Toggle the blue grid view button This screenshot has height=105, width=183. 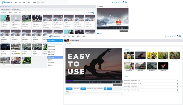coord(94,13)
